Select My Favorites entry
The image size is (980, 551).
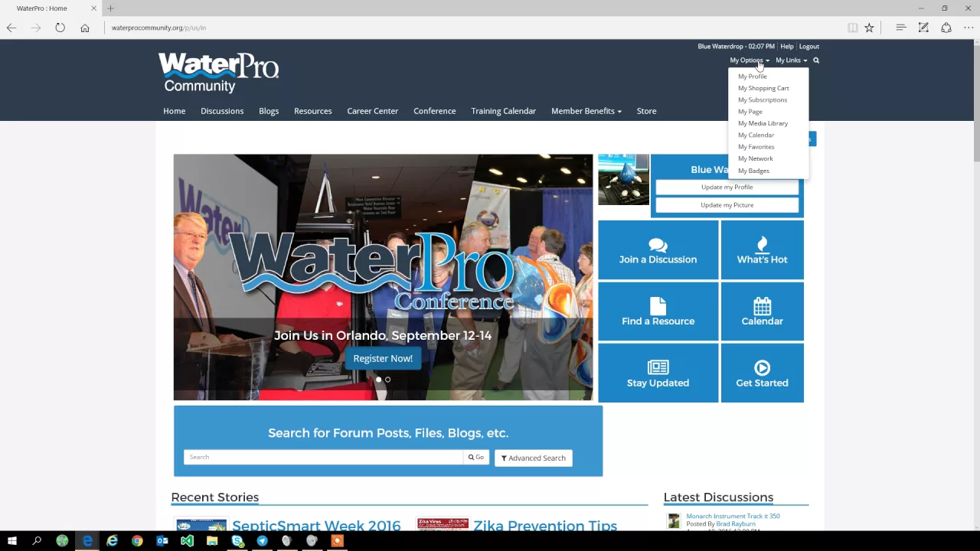click(756, 147)
